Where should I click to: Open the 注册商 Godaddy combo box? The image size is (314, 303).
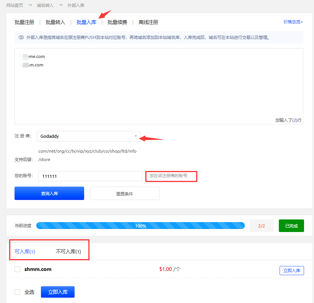pyautogui.click(x=88, y=136)
